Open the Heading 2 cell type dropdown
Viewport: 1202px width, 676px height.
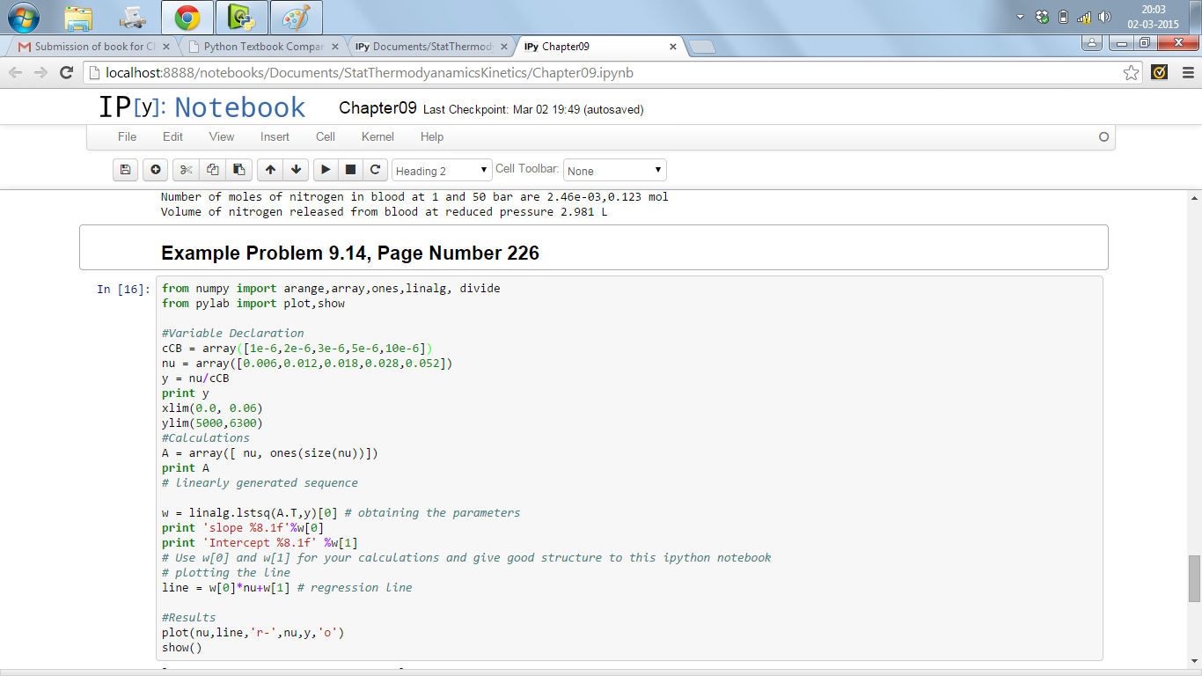point(442,171)
